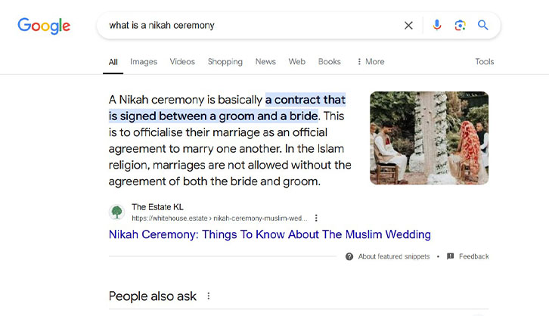The height and width of the screenshot is (316, 549).
Task: Clear the search query with the X icon
Action: click(x=408, y=25)
